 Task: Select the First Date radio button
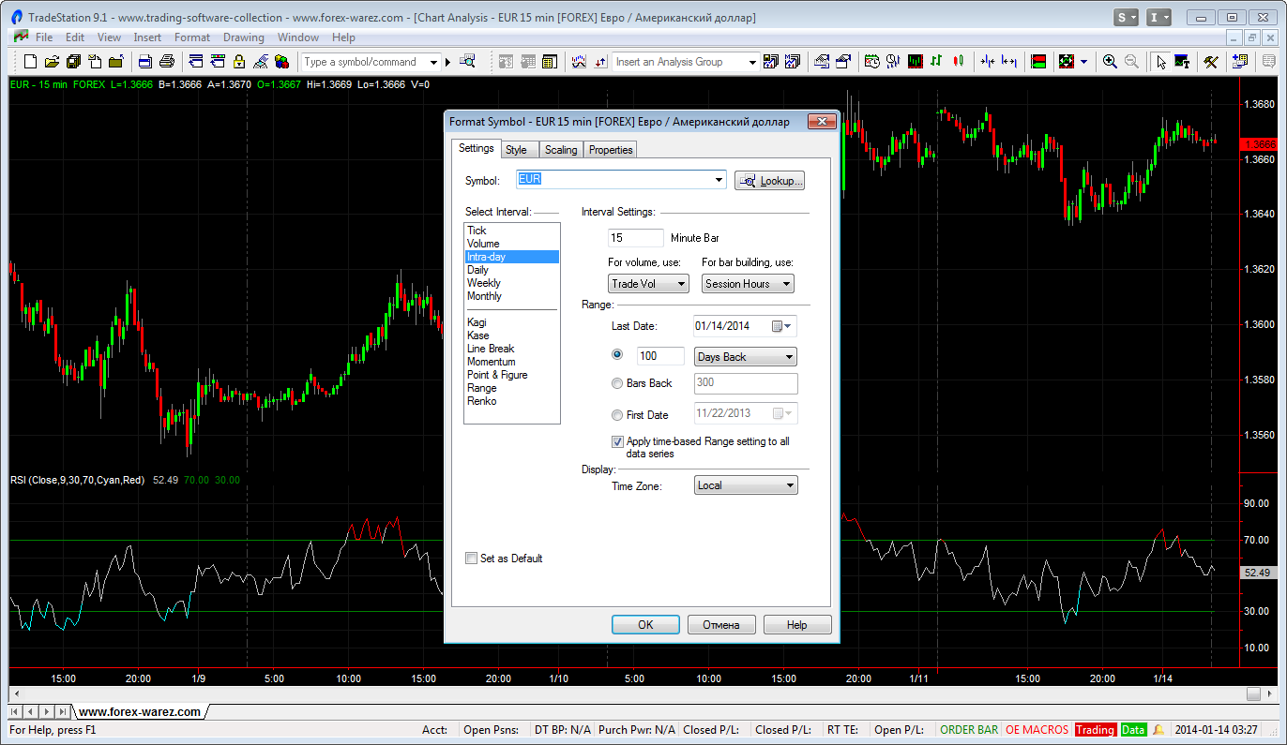point(617,415)
